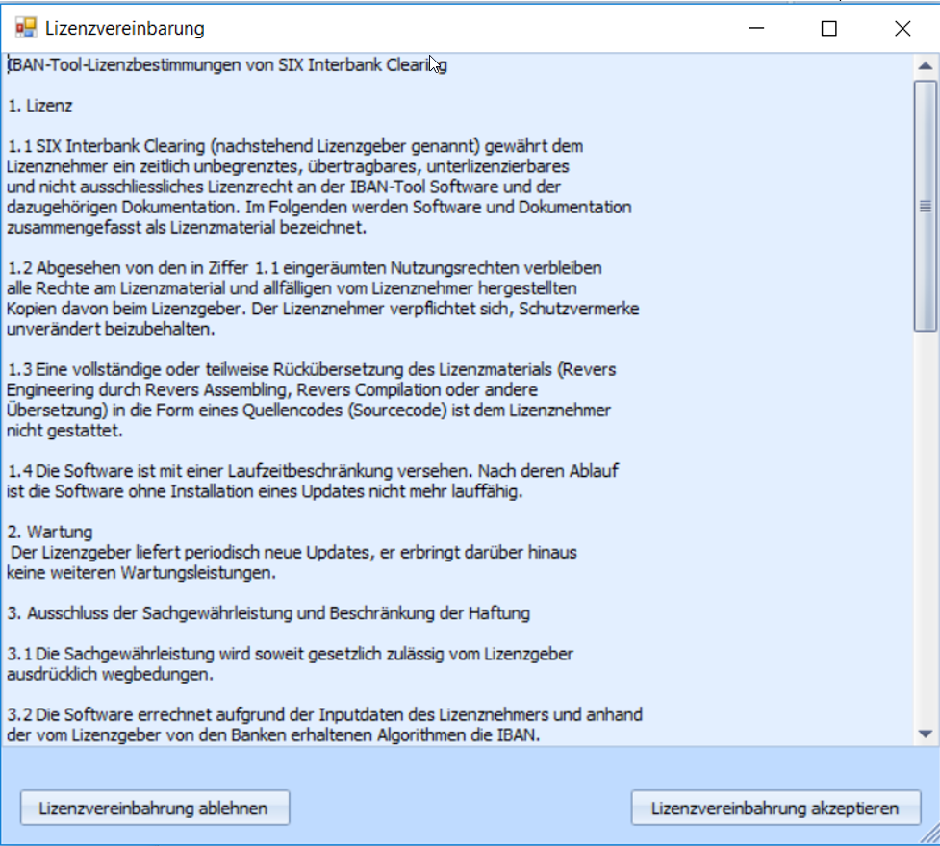The image size is (940, 846).
Task: Click the scrollbar down arrow
Action: pos(925,734)
